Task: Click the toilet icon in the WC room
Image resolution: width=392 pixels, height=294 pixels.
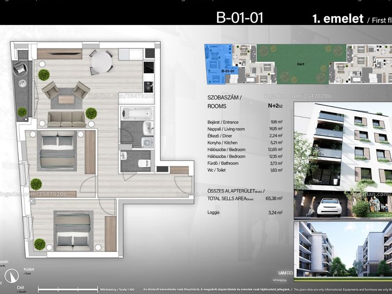Action: [144, 163]
